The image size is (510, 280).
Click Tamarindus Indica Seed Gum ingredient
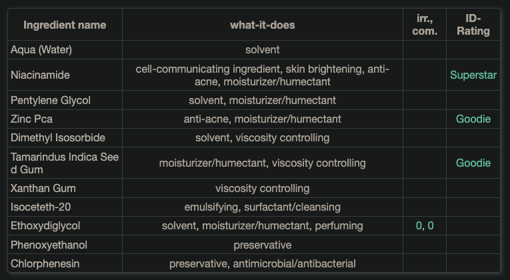pos(59,163)
